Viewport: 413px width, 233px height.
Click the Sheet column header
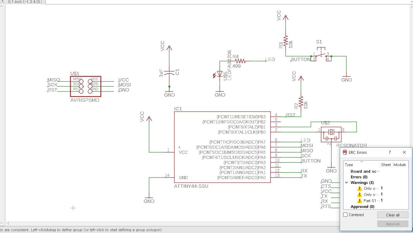pyautogui.click(x=386, y=165)
